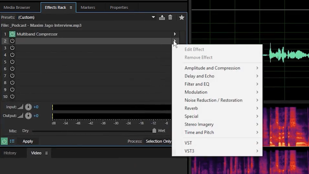Open the Video panel menu icon

coord(46,153)
